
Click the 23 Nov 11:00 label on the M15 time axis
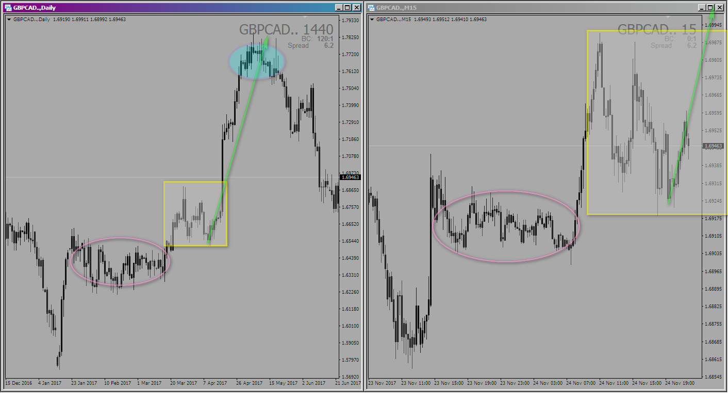click(415, 383)
